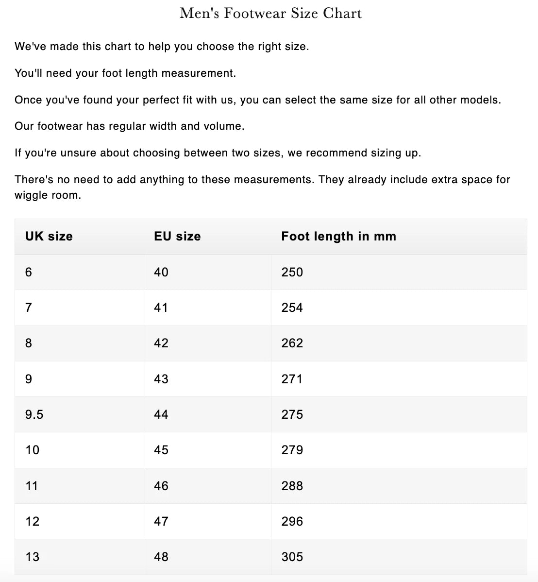Select the UK size 11 cell

click(32, 486)
